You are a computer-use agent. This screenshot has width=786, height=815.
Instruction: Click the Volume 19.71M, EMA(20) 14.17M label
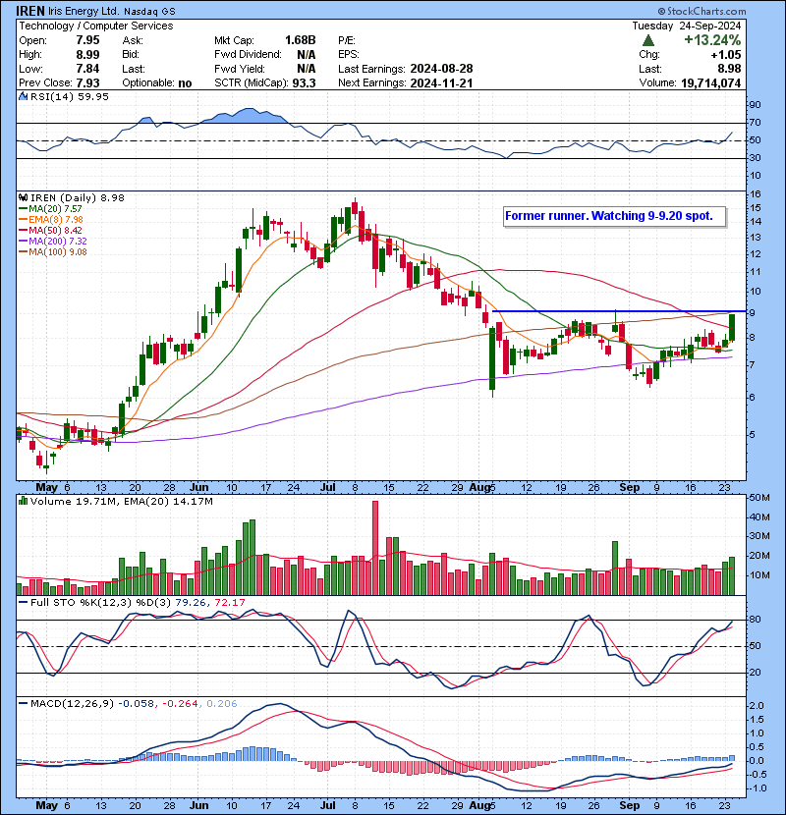pyautogui.click(x=121, y=501)
